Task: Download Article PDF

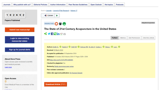Action: pyautogui.click(x=55, y=84)
